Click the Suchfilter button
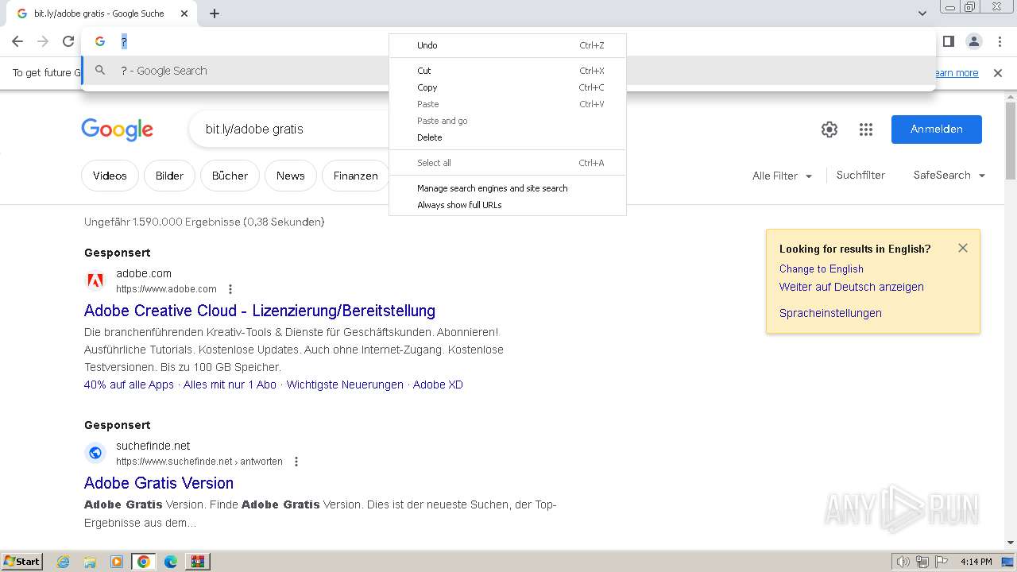Screen dimensions: 1017x572 (860, 176)
